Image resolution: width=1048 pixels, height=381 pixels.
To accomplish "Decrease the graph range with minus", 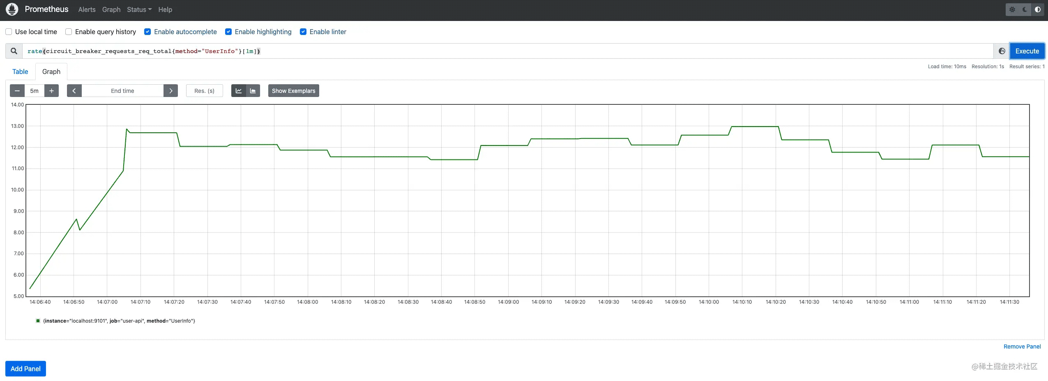I will (17, 91).
